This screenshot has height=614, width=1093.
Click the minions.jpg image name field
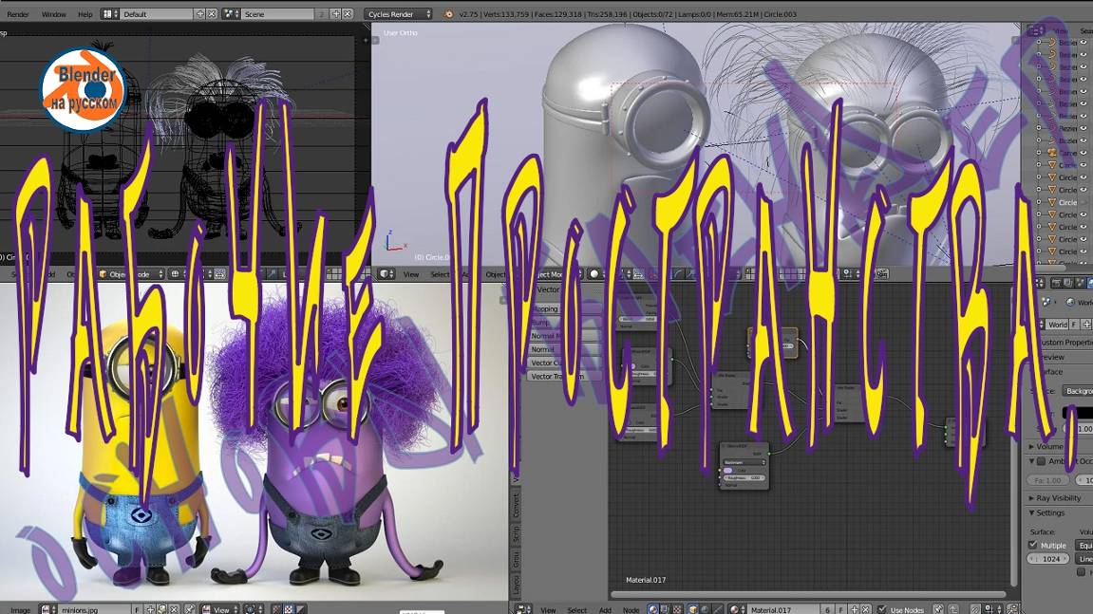point(93,609)
